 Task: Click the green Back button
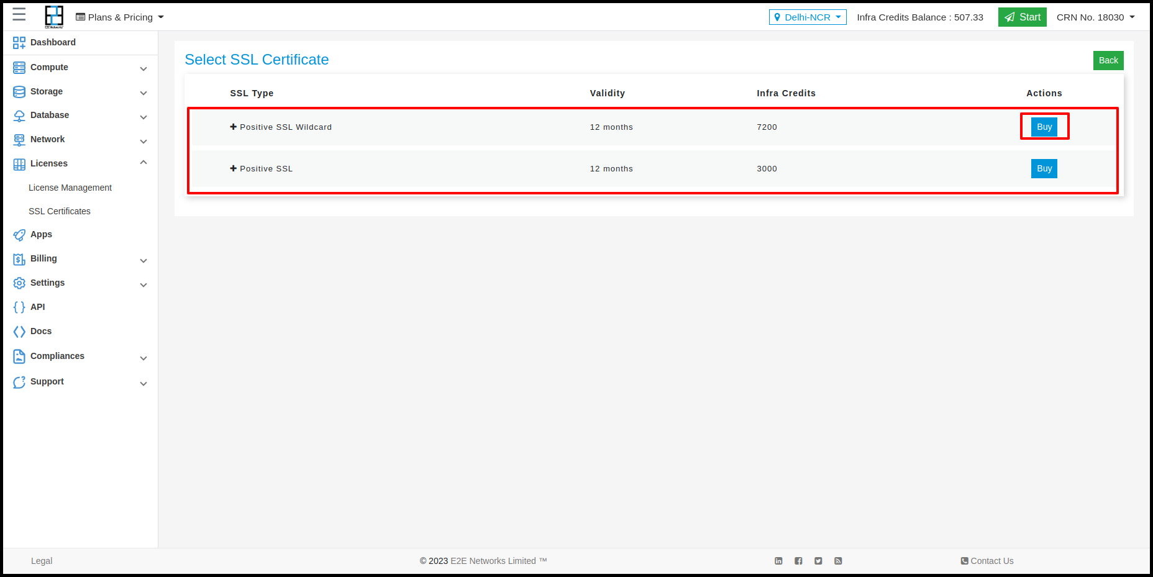click(x=1108, y=60)
